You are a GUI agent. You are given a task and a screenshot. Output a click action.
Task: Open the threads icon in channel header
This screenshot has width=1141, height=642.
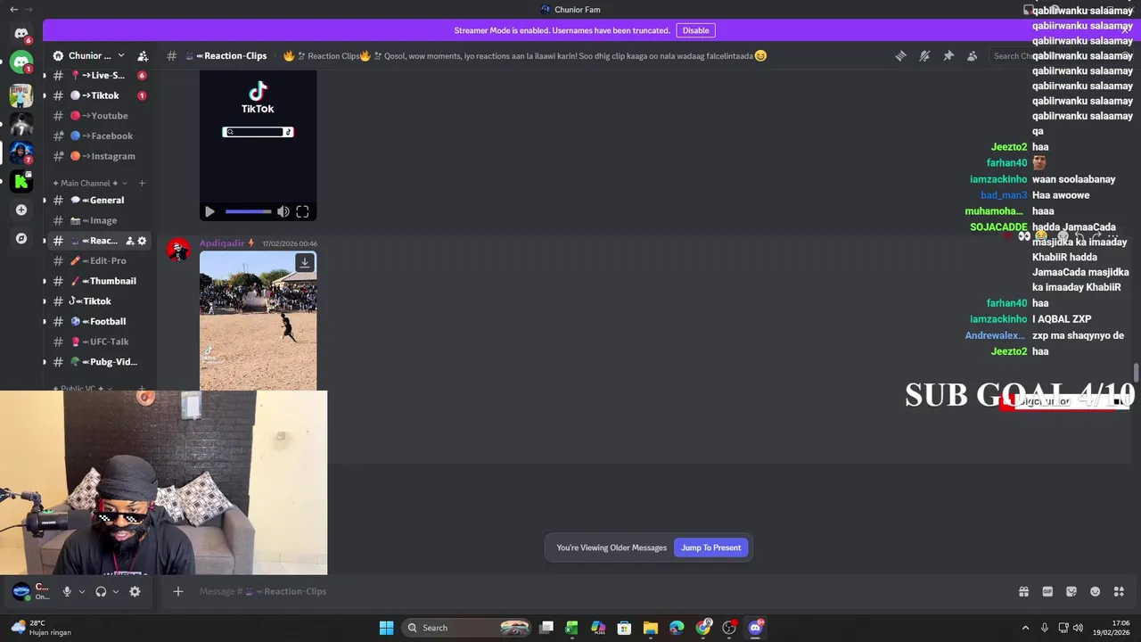(900, 55)
